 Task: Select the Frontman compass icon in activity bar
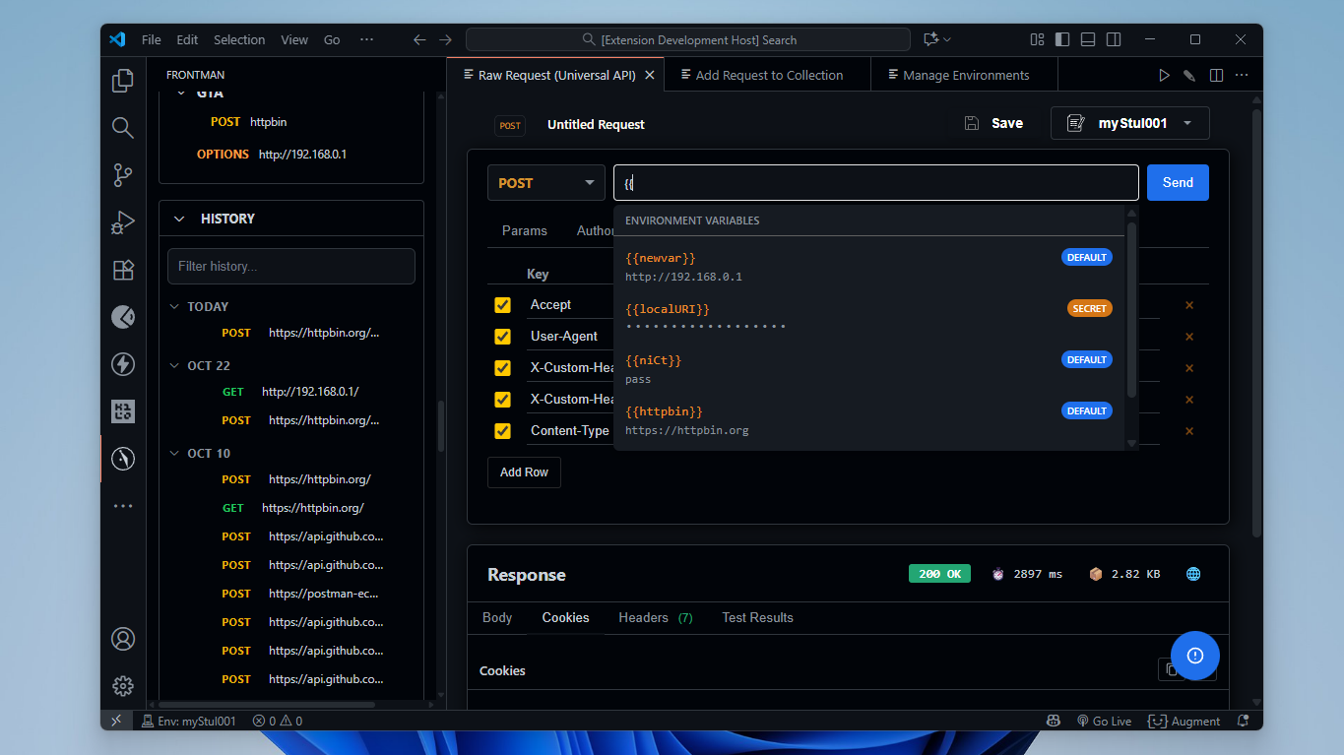pyautogui.click(x=123, y=459)
